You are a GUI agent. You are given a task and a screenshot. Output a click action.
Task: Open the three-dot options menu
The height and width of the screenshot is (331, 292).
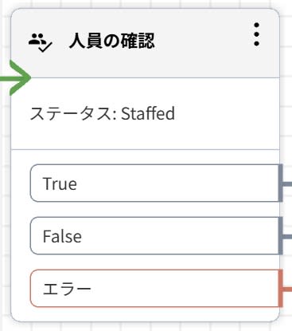click(256, 34)
